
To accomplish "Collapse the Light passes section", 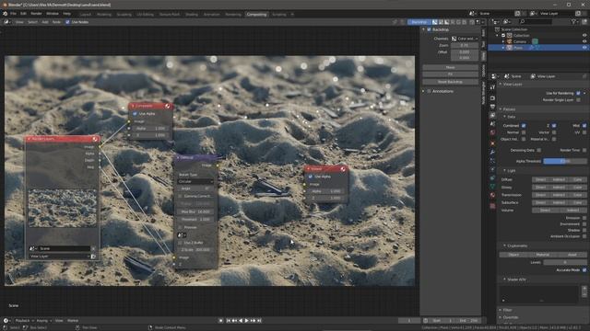I will click(504, 171).
